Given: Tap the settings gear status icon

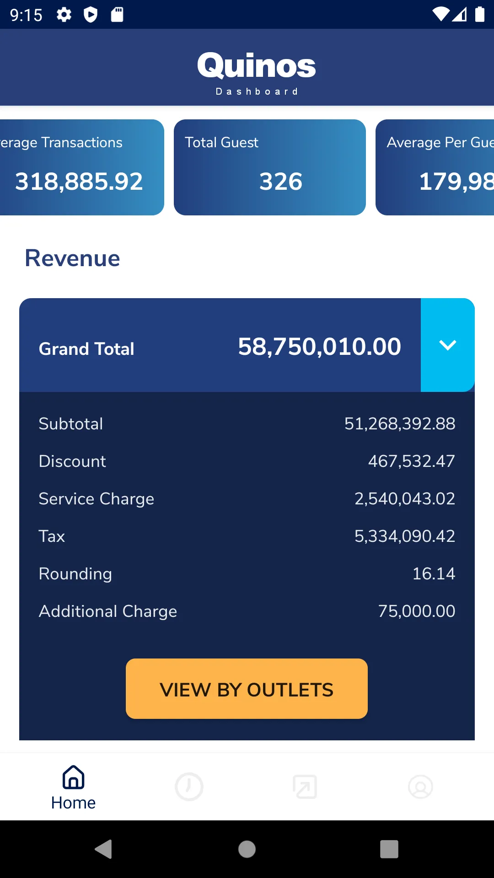Looking at the screenshot, I should (x=64, y=15).
